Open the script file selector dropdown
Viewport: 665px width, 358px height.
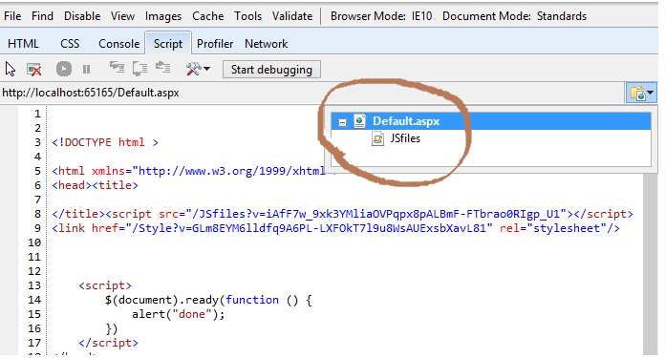641,93
